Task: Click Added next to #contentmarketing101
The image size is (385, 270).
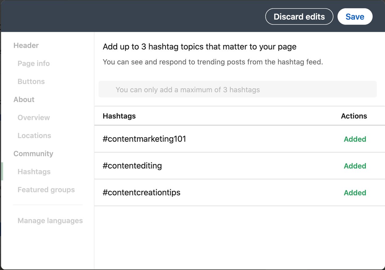Action: point(355,139)
